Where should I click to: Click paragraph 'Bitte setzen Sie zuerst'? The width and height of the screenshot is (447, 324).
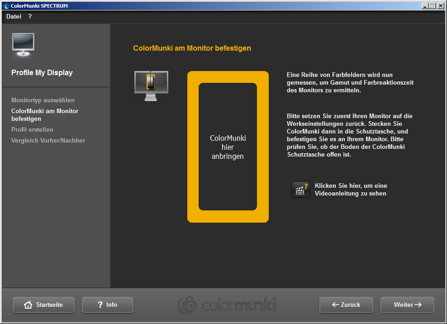point(350,135)
